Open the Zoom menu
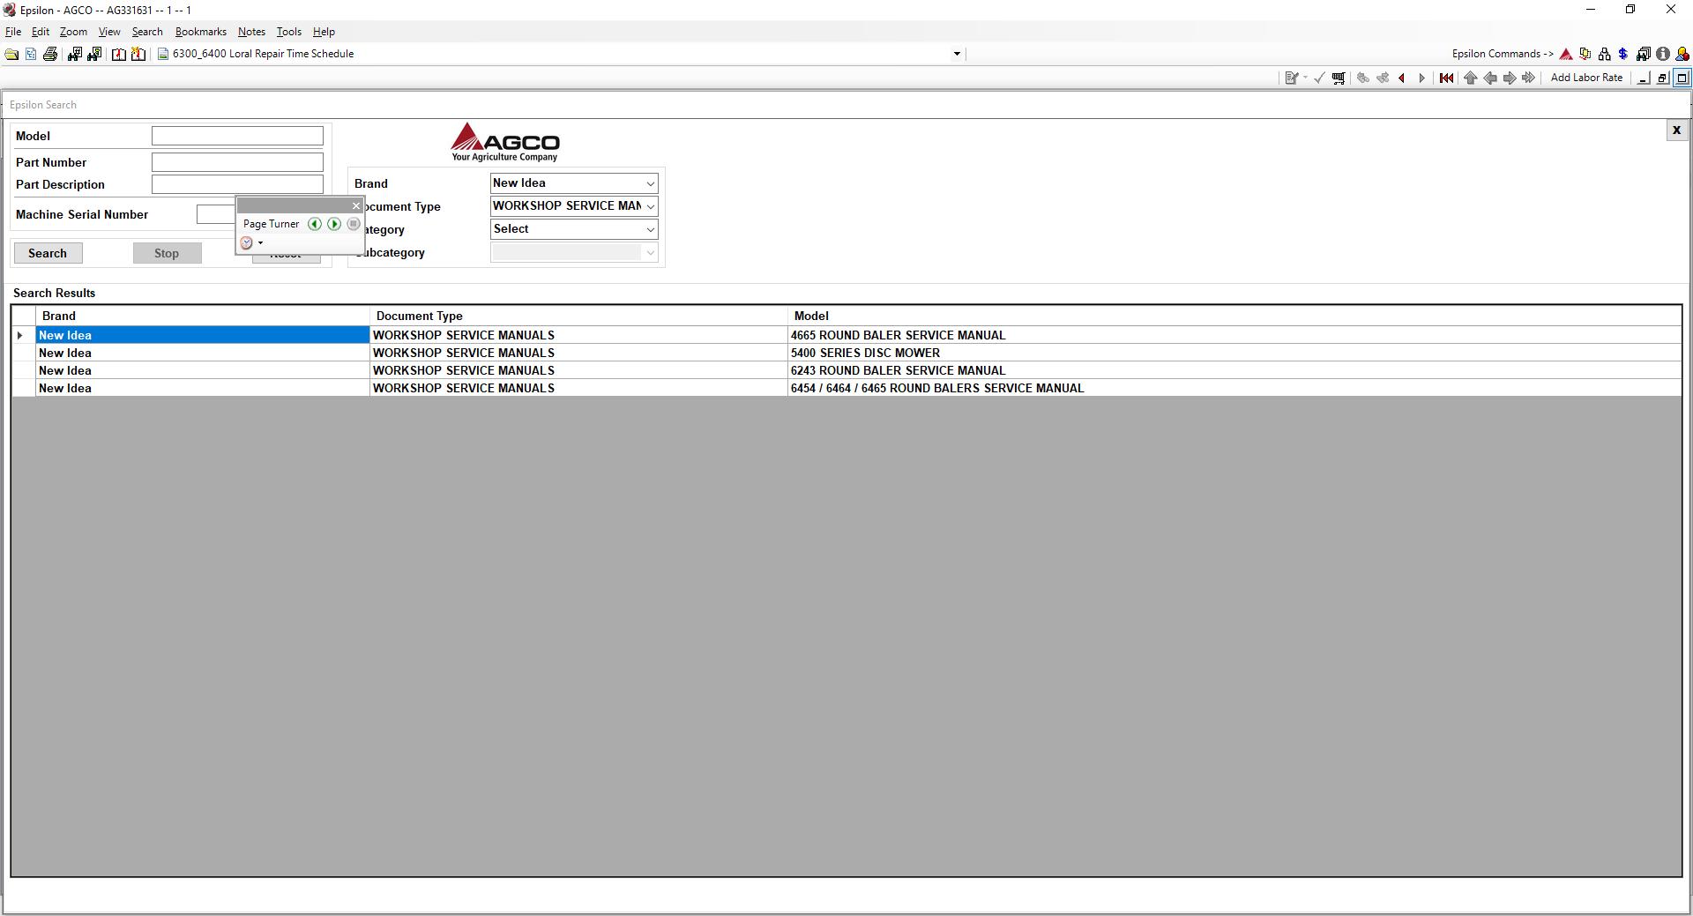Image resolution: width=1693 pixels, height=916 pixels. click(73, 32)
